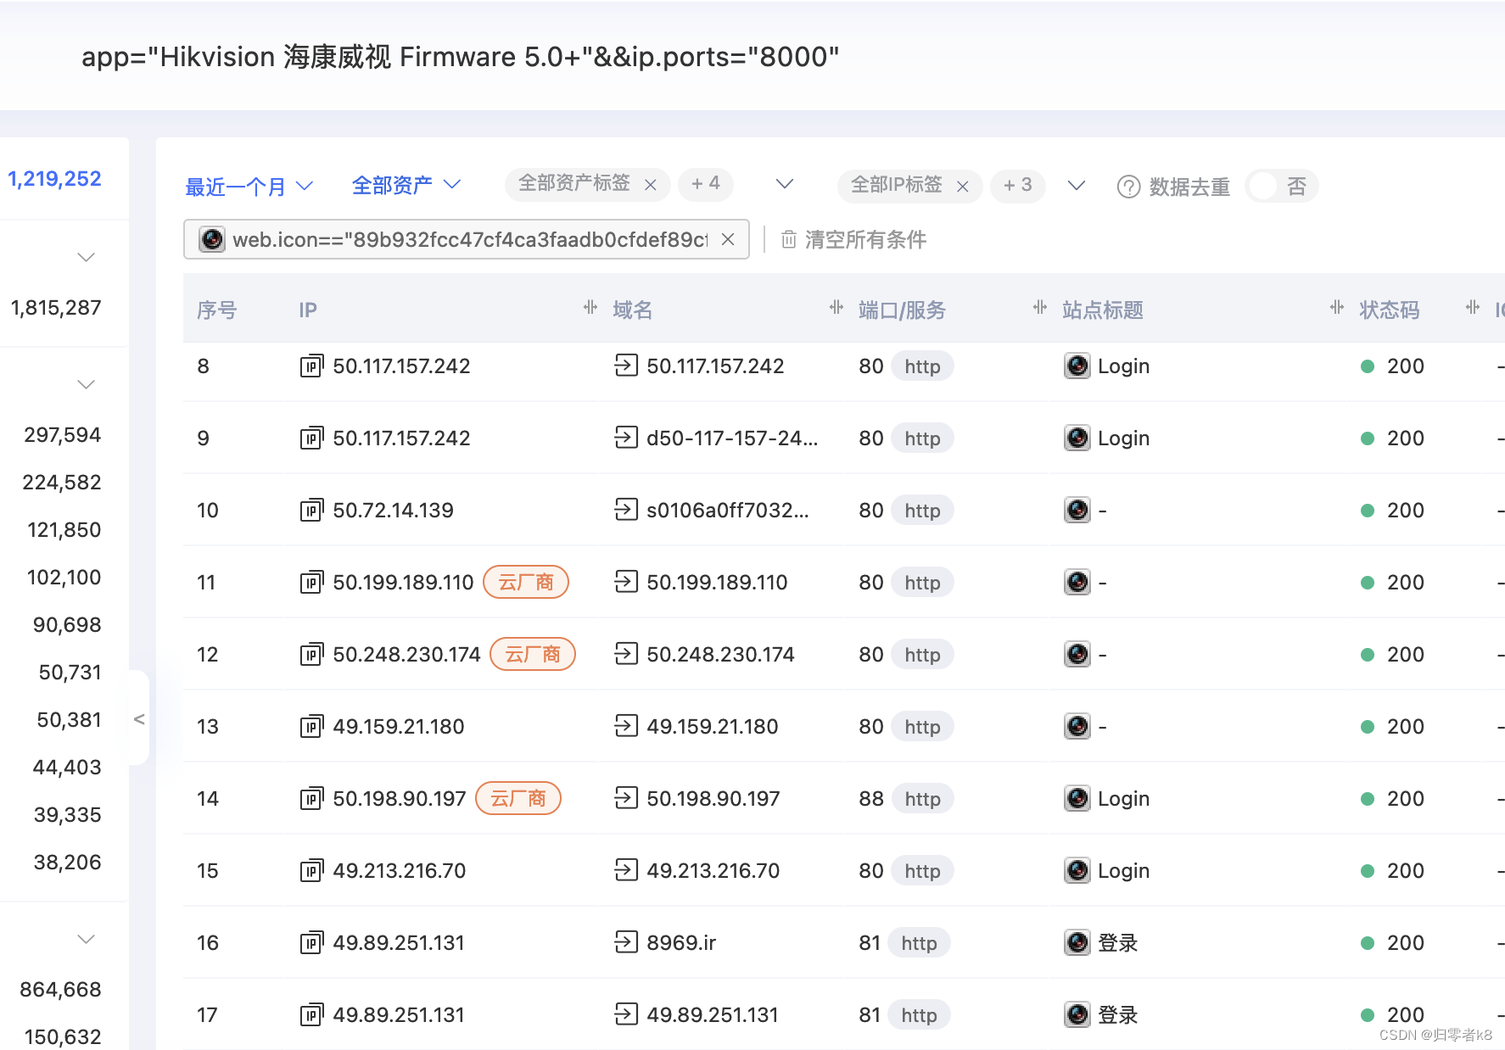Click the 1,815,287 sidebar count
Screen dimensions: 1505x1050
56,308
